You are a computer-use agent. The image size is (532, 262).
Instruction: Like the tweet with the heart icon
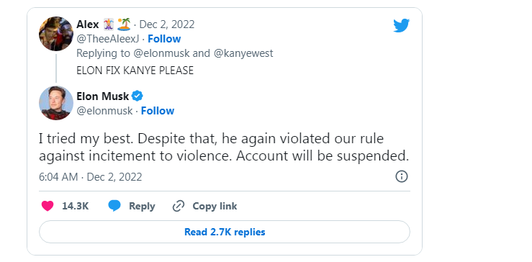[48, 206]
